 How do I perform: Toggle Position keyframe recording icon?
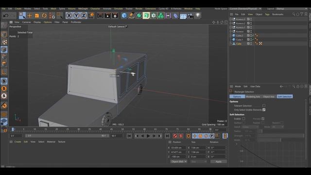point(194,136)
